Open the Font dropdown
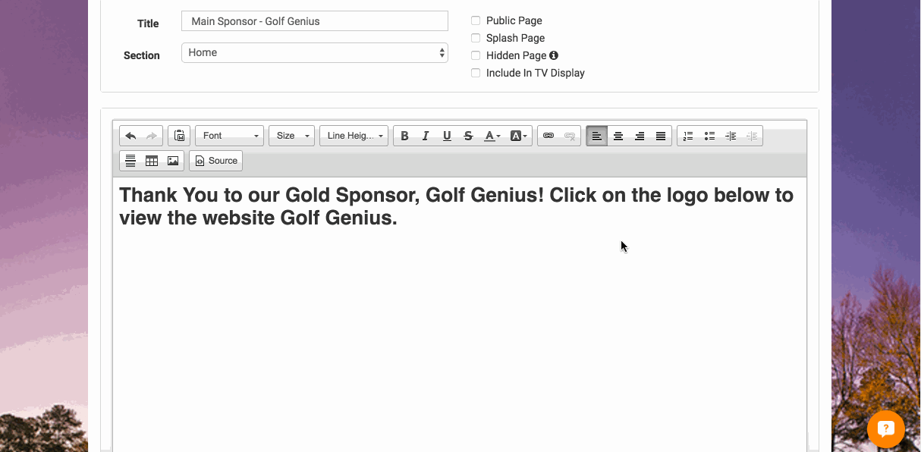 coord(229,136)
